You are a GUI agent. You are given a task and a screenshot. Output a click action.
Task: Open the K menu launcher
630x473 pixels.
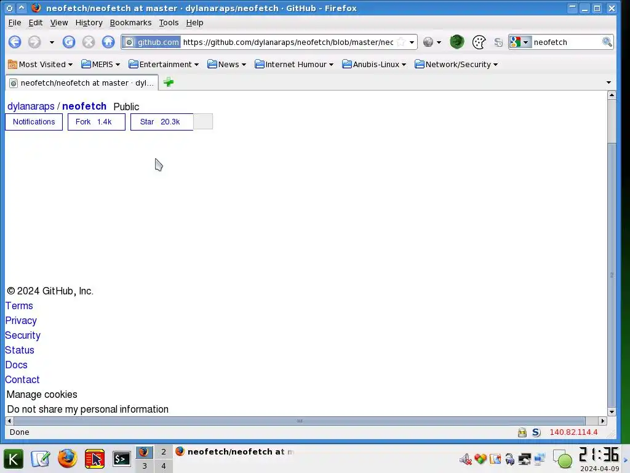(x=14, y=459)
